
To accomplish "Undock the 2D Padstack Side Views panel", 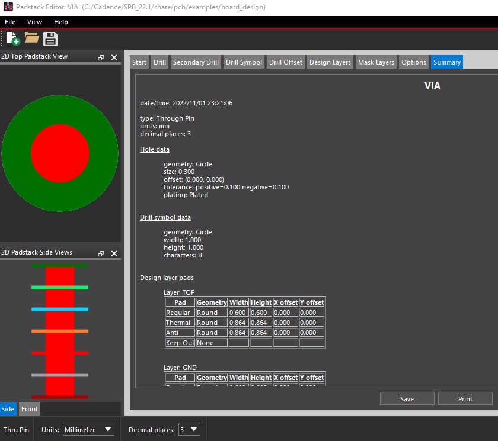I will [101, 253].
